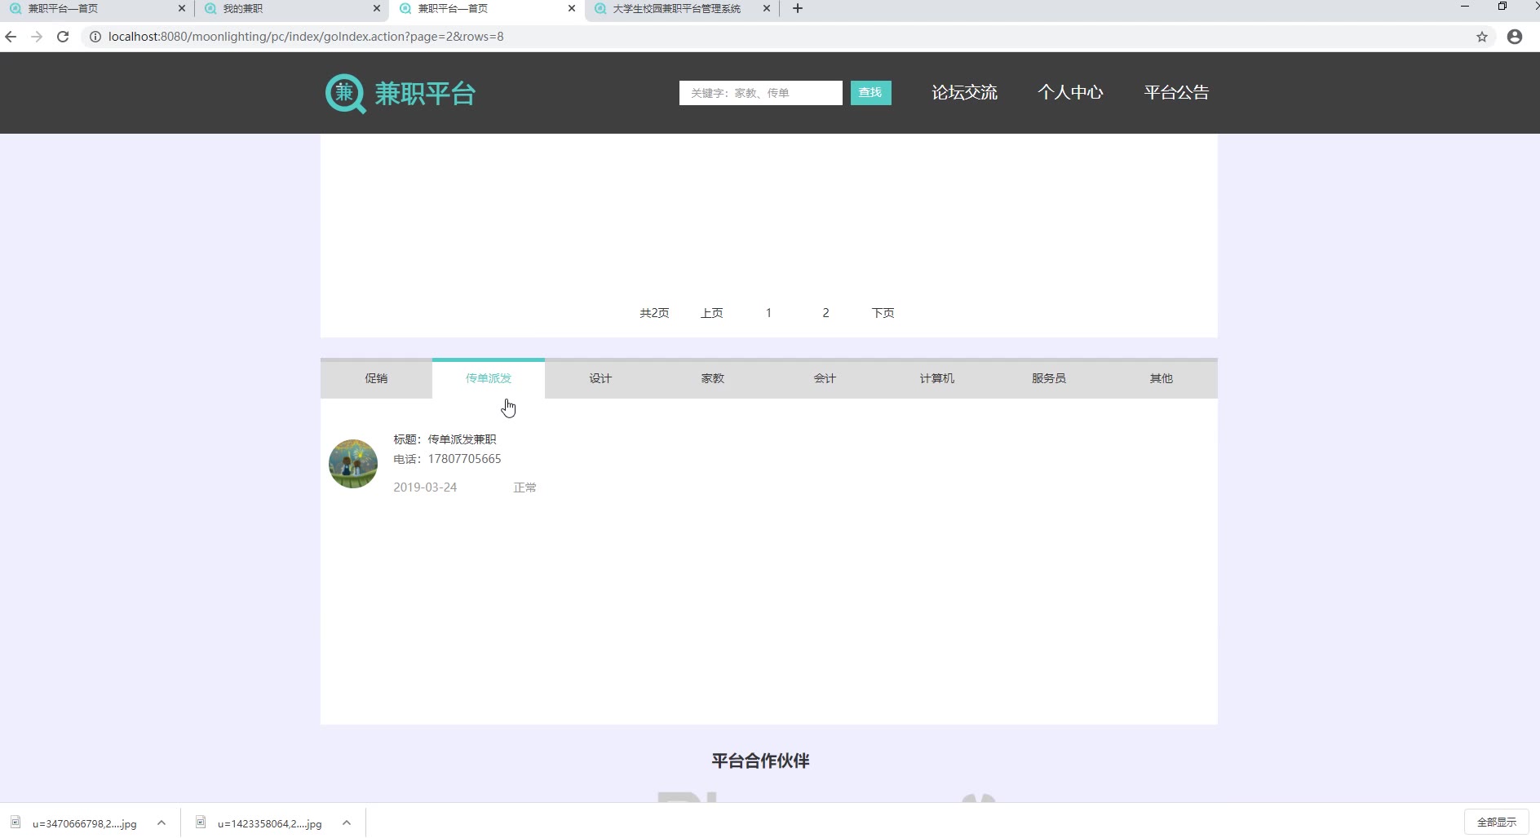Click the 查找 search button
1540x838 pixels.
pos(871,93)
